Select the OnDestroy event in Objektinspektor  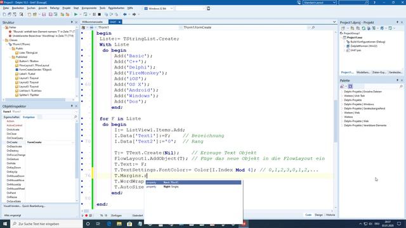(13, 151)
